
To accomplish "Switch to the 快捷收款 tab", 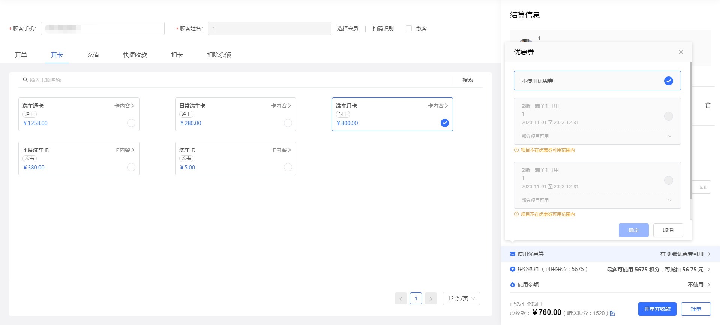I will 135,55.
